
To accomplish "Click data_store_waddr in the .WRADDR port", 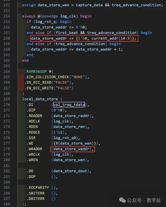I will [x=71, y=149].
